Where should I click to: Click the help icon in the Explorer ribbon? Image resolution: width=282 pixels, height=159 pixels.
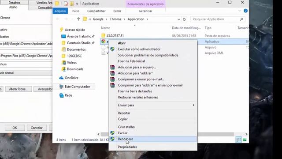[x=245, y=11]
